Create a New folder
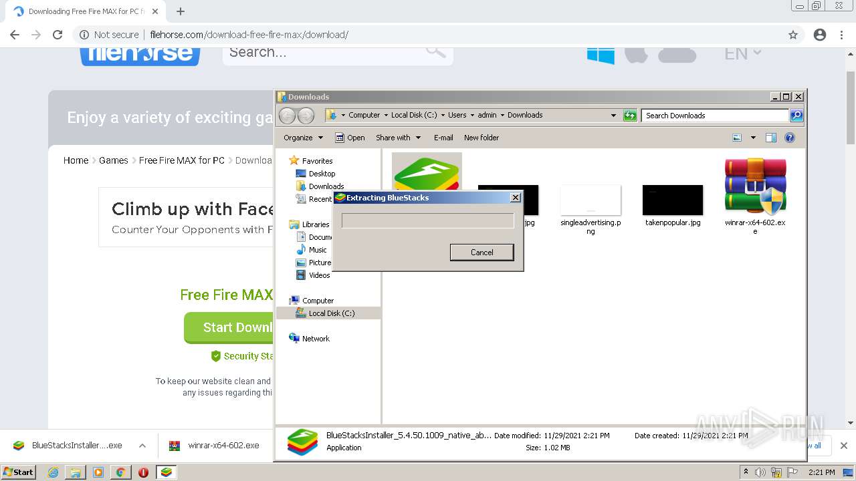The width and height of the screenshot is (856, 481). [x=481, y=138]
